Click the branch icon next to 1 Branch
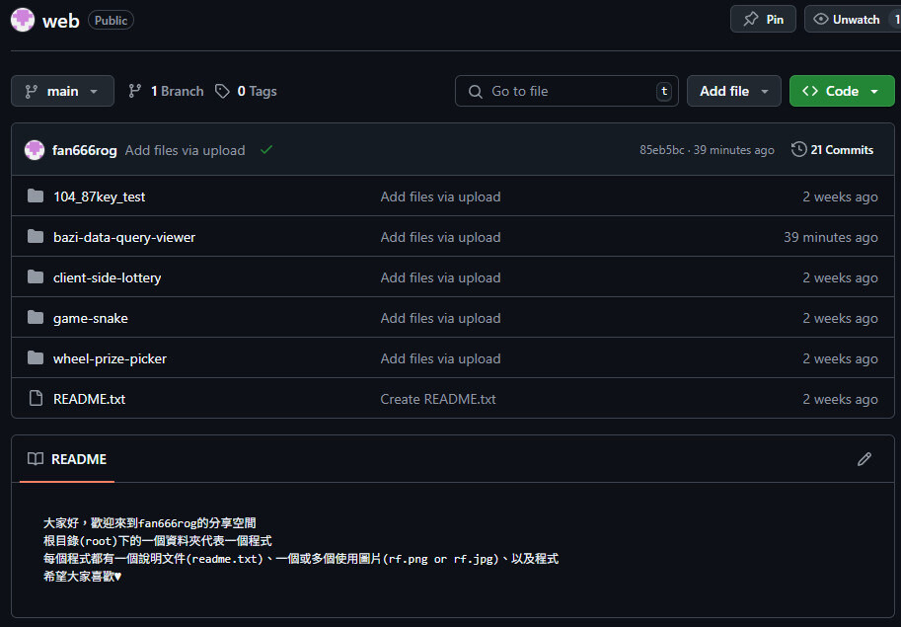 [134, 91]
